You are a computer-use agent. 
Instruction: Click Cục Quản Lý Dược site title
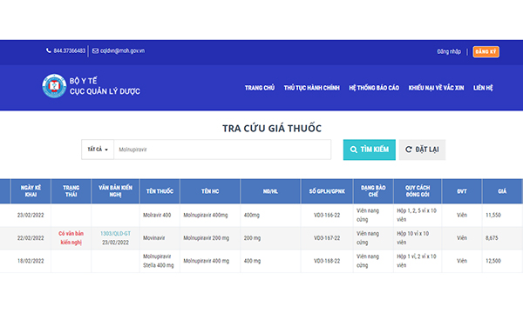click(105, 91)
